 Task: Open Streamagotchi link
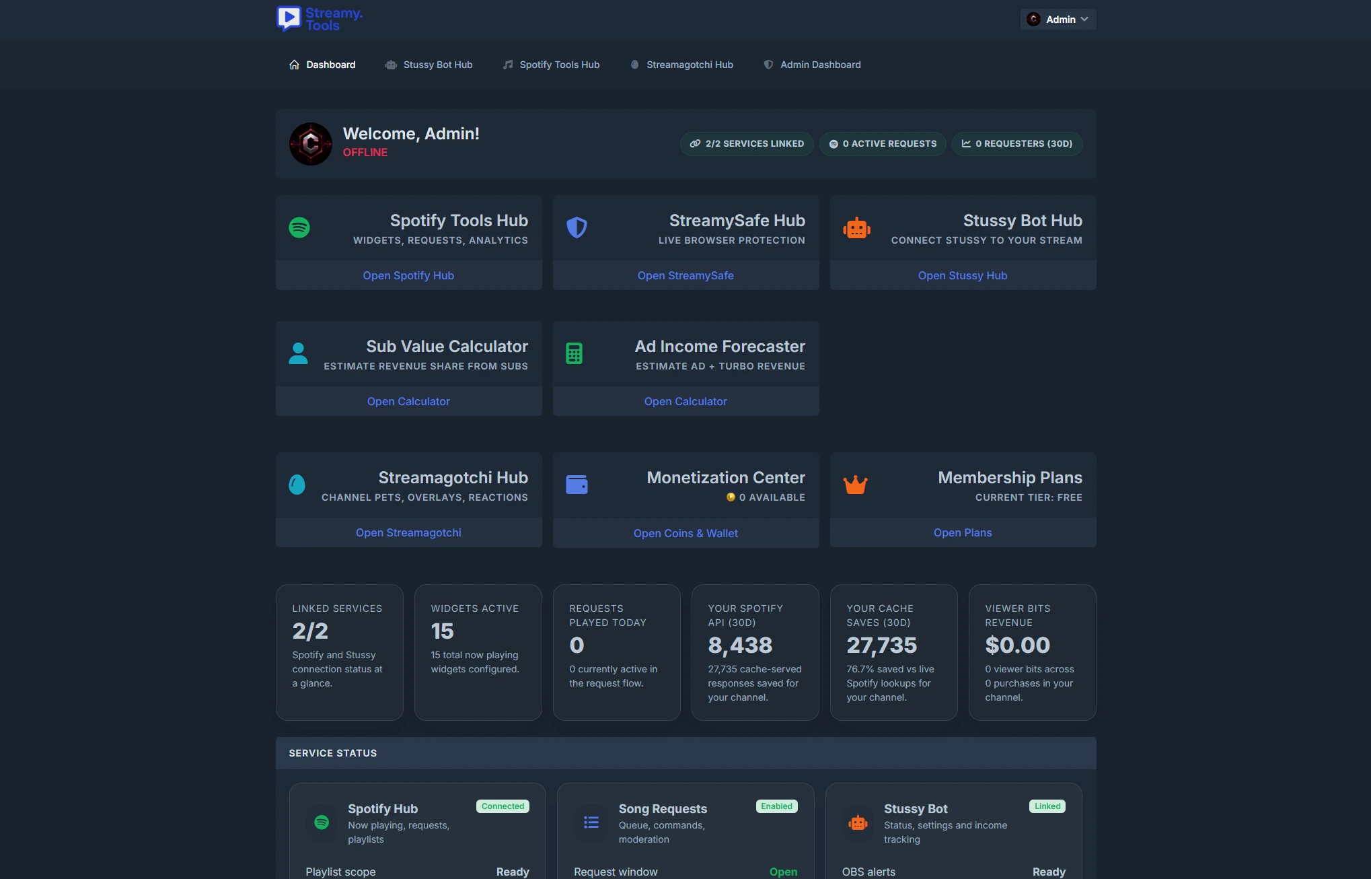point(408,533)
